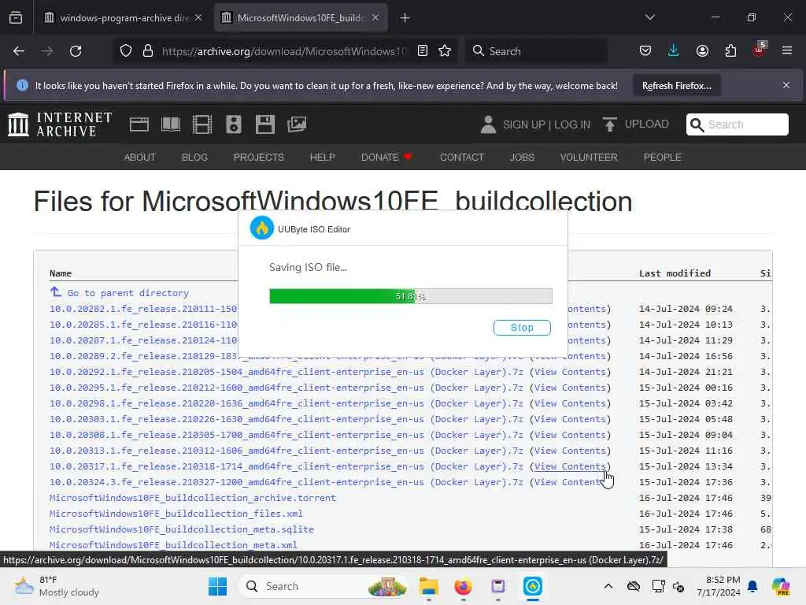This screenshot has width=806, height=605.
Task: Open the Firefox downloads panel
Action: pos(674,51)
